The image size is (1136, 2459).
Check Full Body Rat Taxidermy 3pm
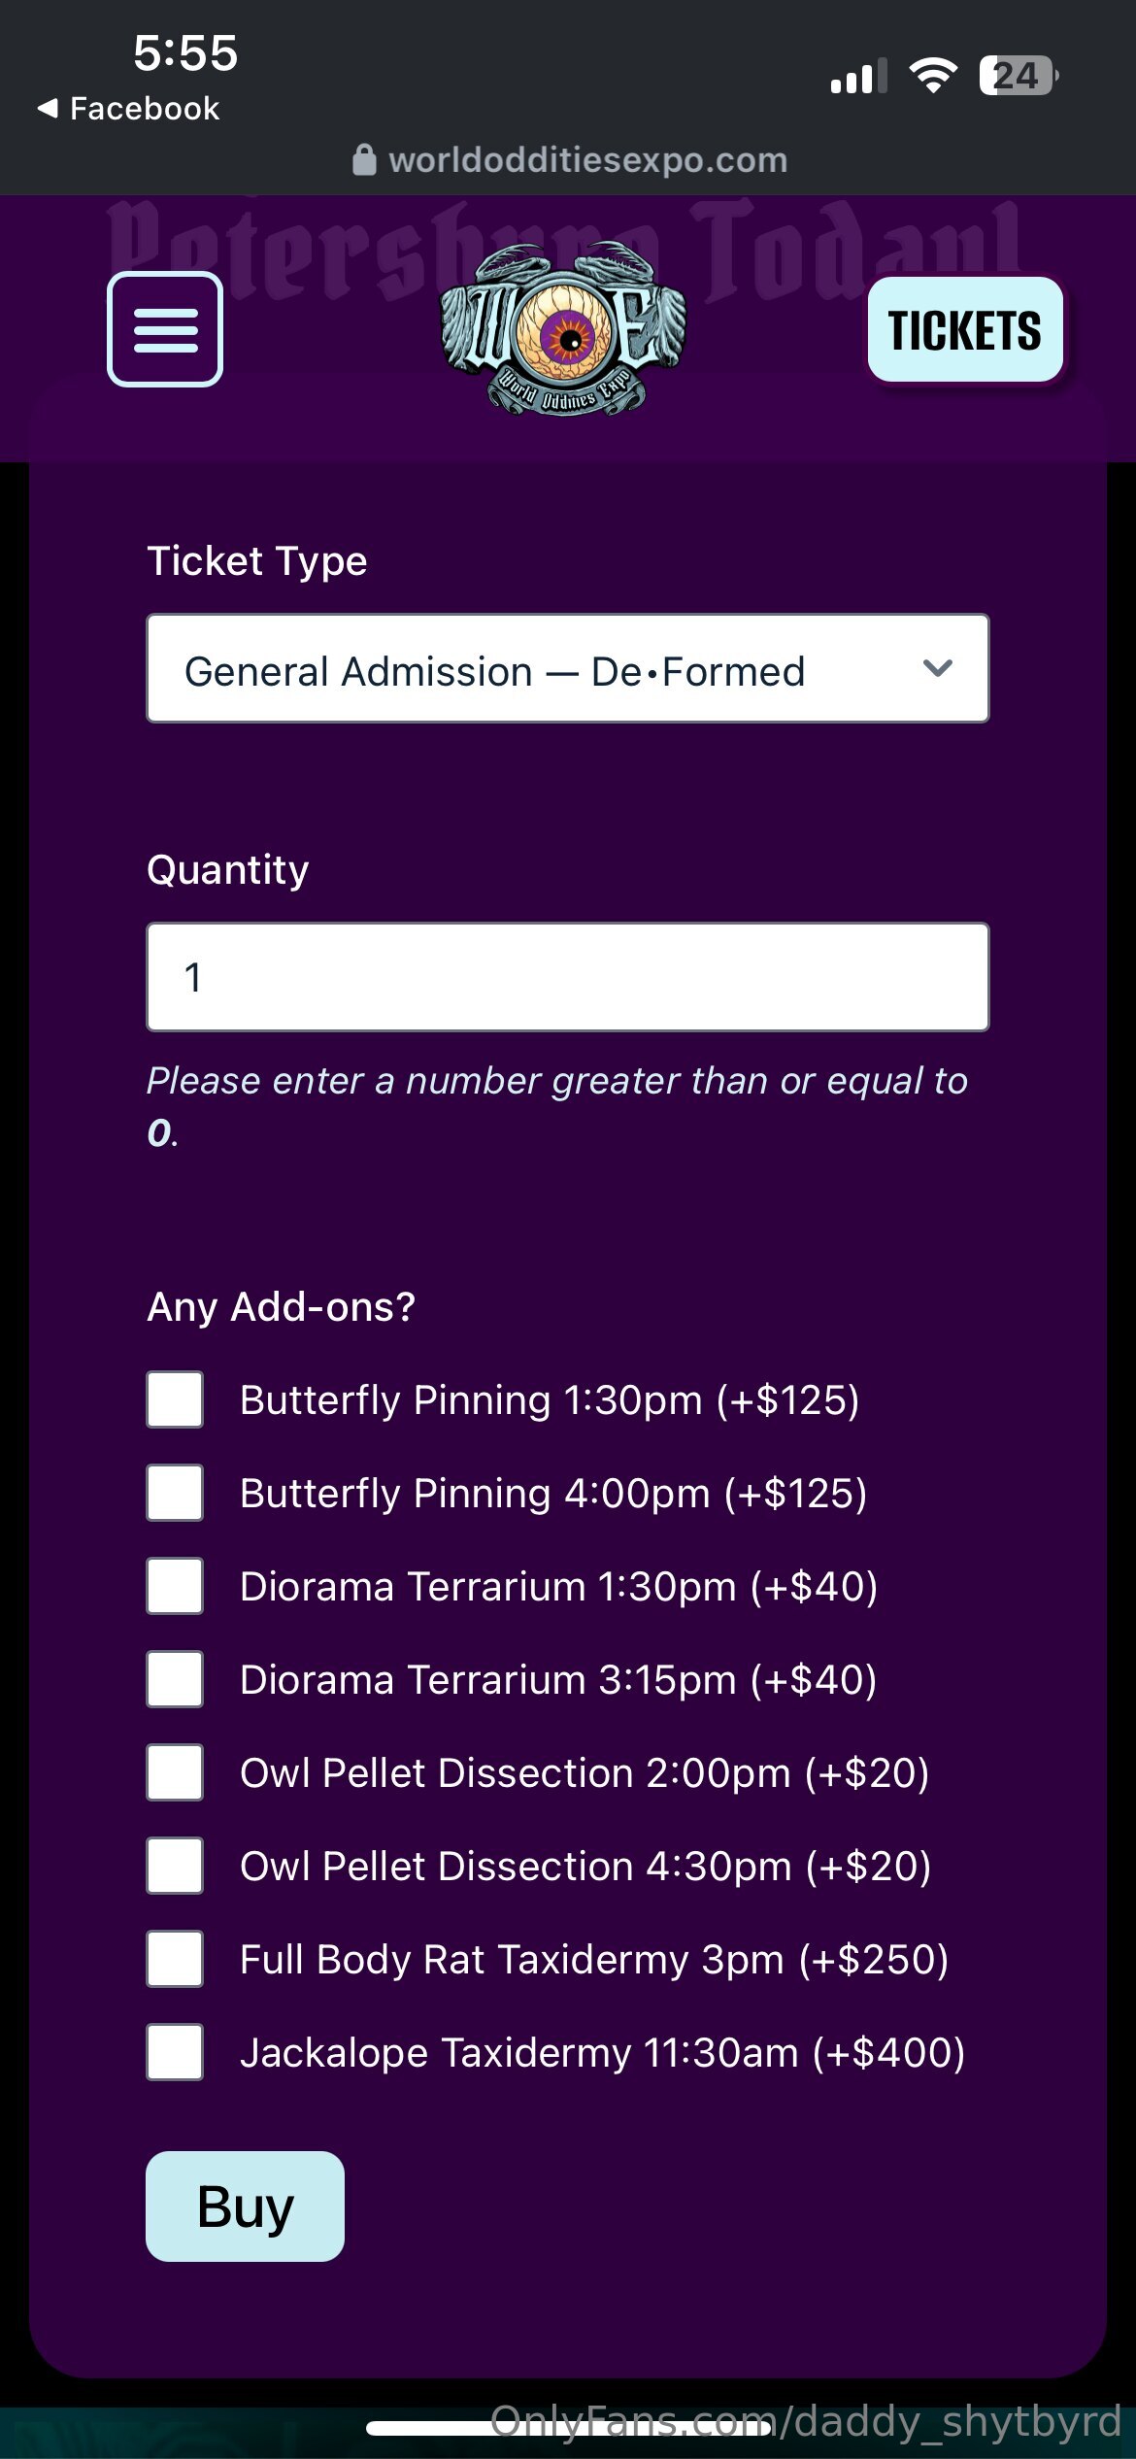click(x=175, y=1959)
